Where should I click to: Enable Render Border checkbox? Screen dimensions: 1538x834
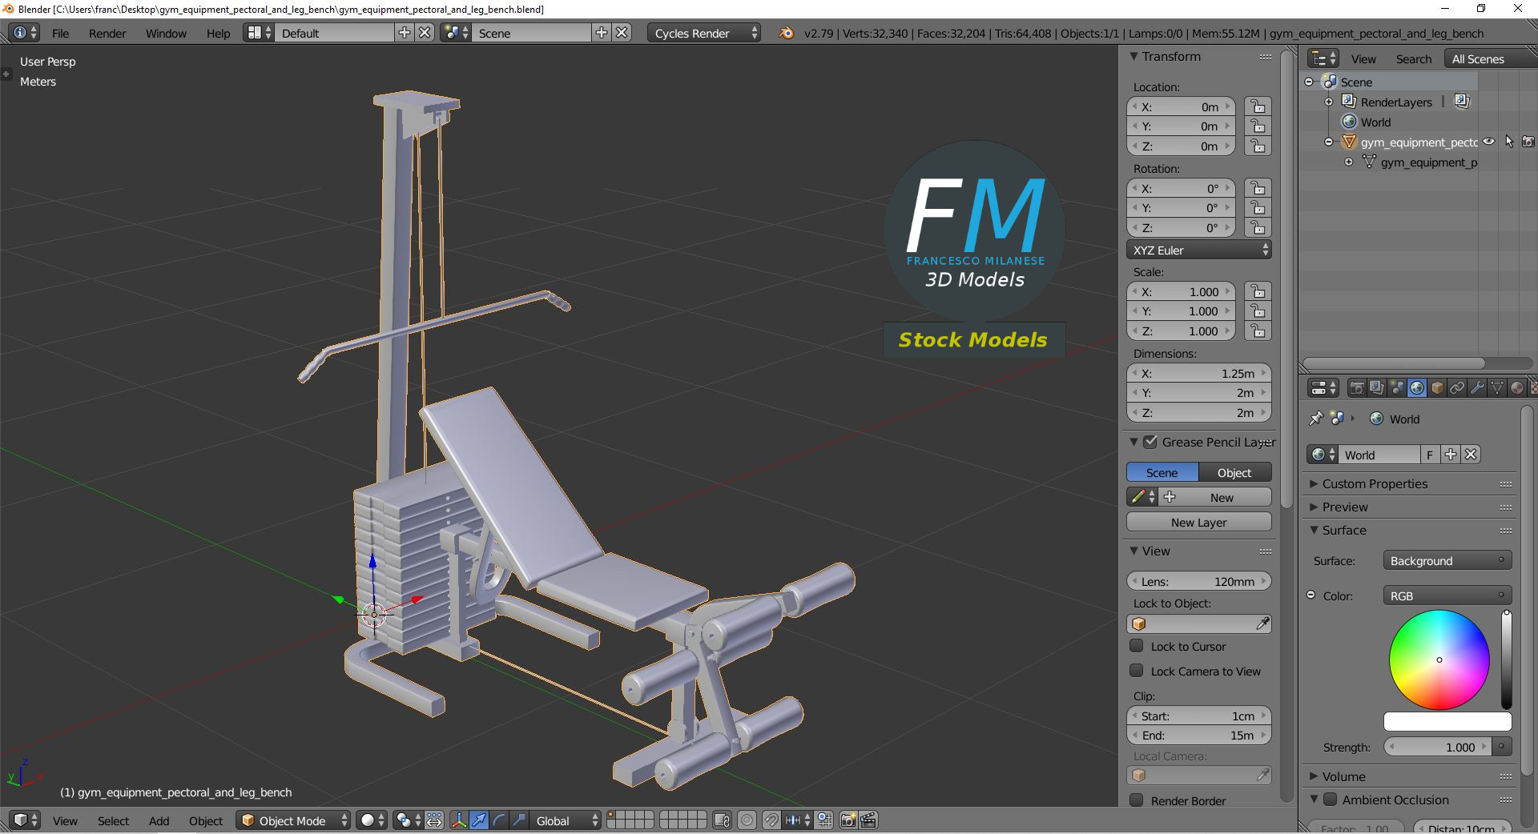1136,800
